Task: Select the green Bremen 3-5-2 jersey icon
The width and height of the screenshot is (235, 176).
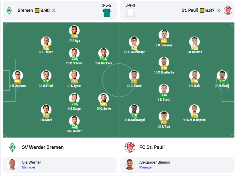Action: pos(107,13)
